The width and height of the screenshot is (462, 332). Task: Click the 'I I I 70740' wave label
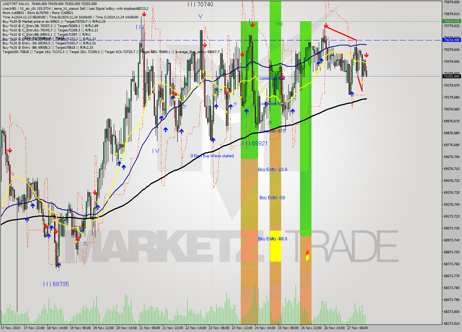201,4
